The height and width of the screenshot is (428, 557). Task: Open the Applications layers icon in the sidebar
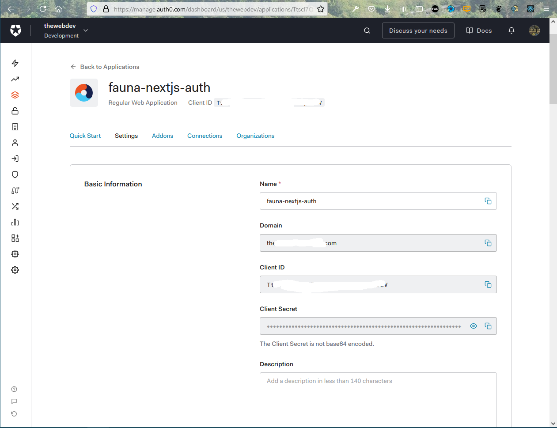point(15,95)
